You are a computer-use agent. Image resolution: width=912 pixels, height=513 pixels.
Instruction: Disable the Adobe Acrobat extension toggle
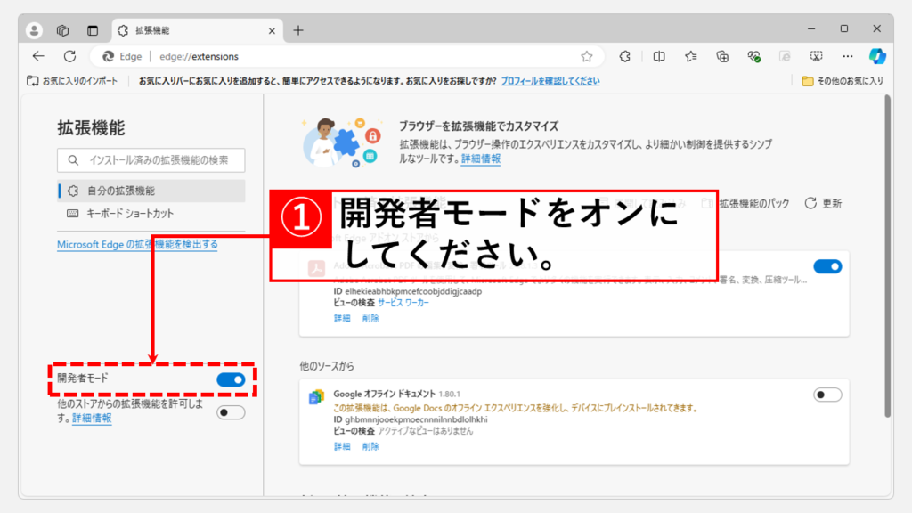(827, 266)
